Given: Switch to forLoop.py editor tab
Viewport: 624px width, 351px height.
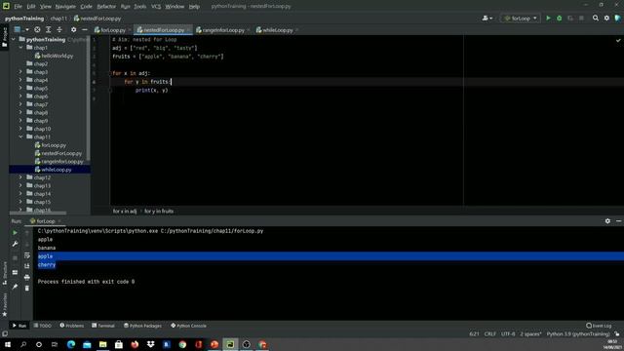Looking at the screenshot, I should click(x=113, y=30).
